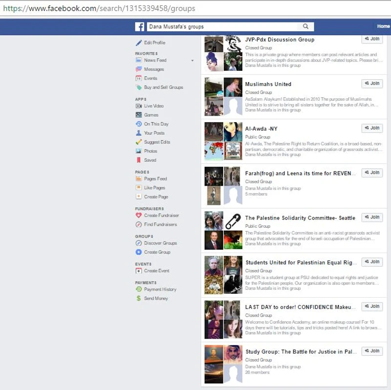Click the Events calendar icon
391x390 pixels.
(x=139, y=78)
